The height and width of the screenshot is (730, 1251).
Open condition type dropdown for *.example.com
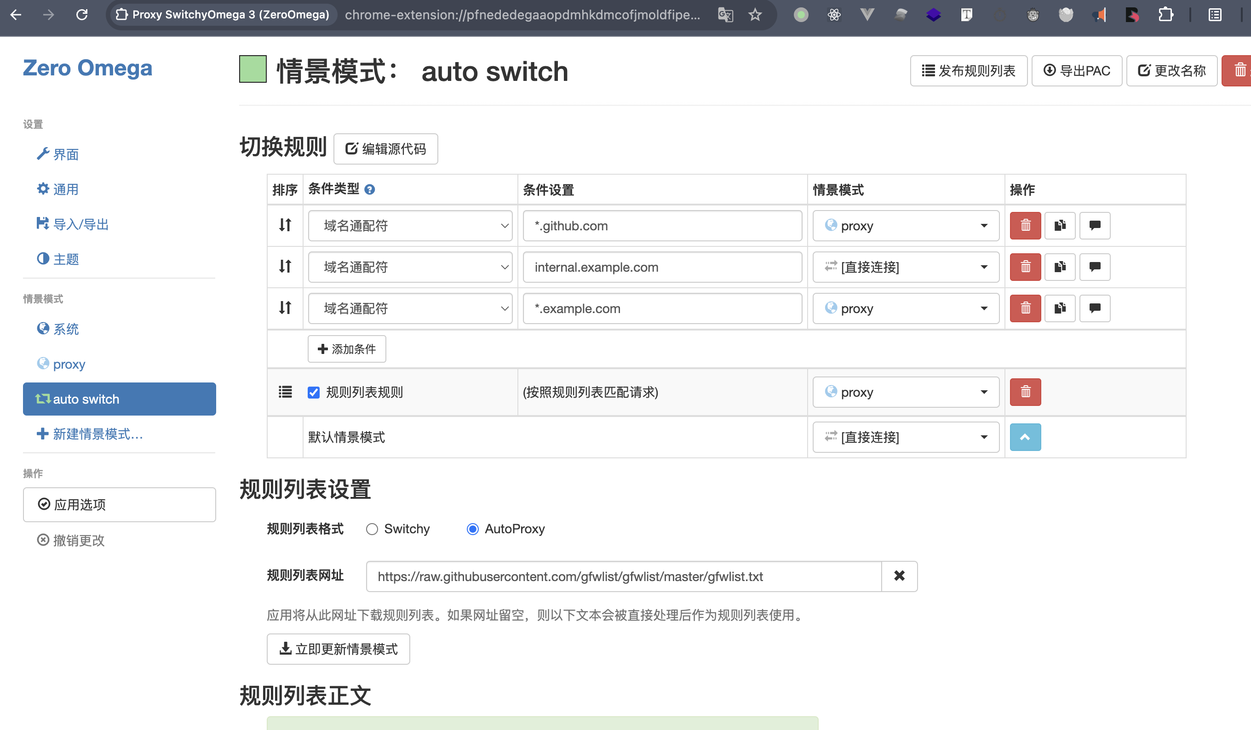click(410, 308)
